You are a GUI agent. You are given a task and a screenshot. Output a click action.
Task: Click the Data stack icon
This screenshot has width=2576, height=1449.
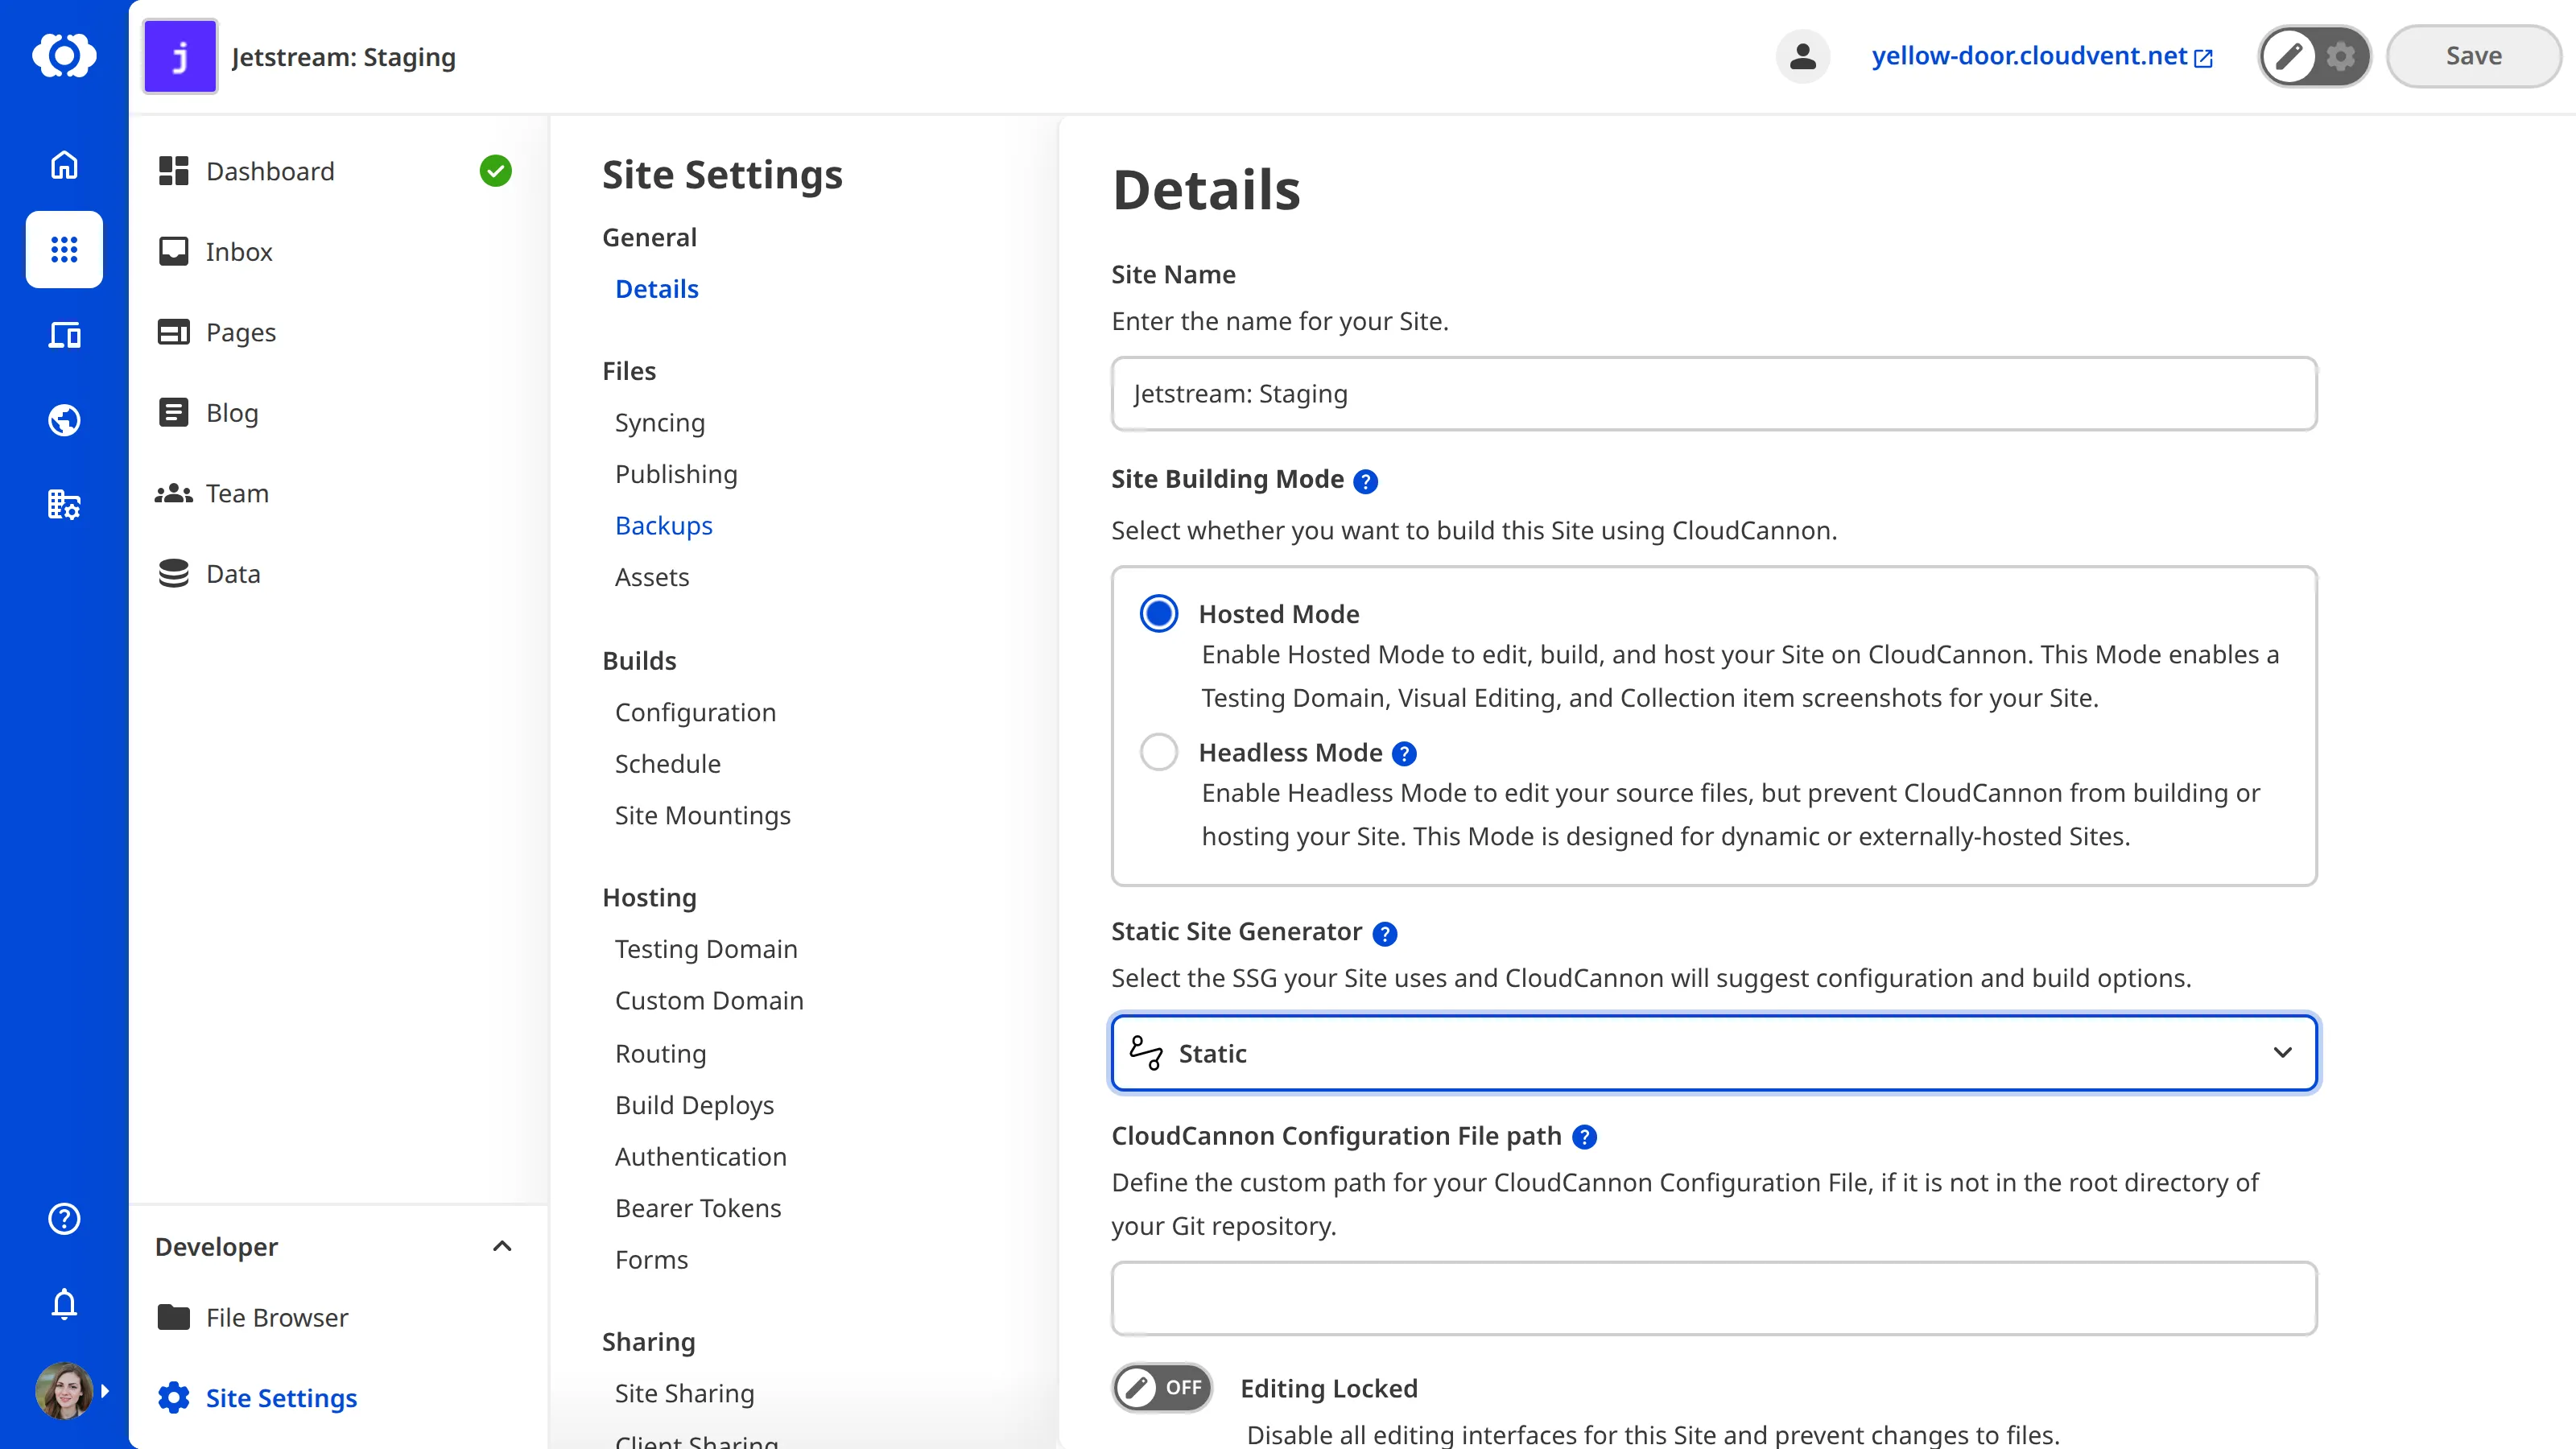pyautogui.click(x=173, y=573)
